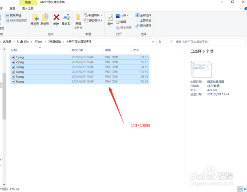Click Select all (全部选择)

143,15
